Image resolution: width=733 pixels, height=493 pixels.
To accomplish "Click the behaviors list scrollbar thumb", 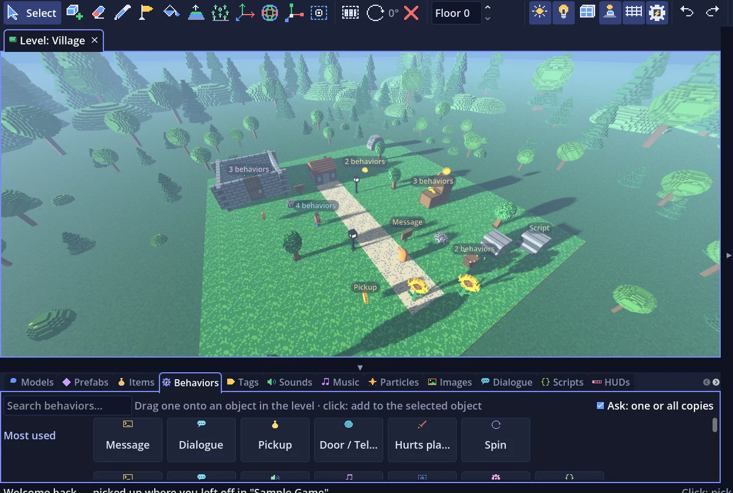I will pos(715,425).
